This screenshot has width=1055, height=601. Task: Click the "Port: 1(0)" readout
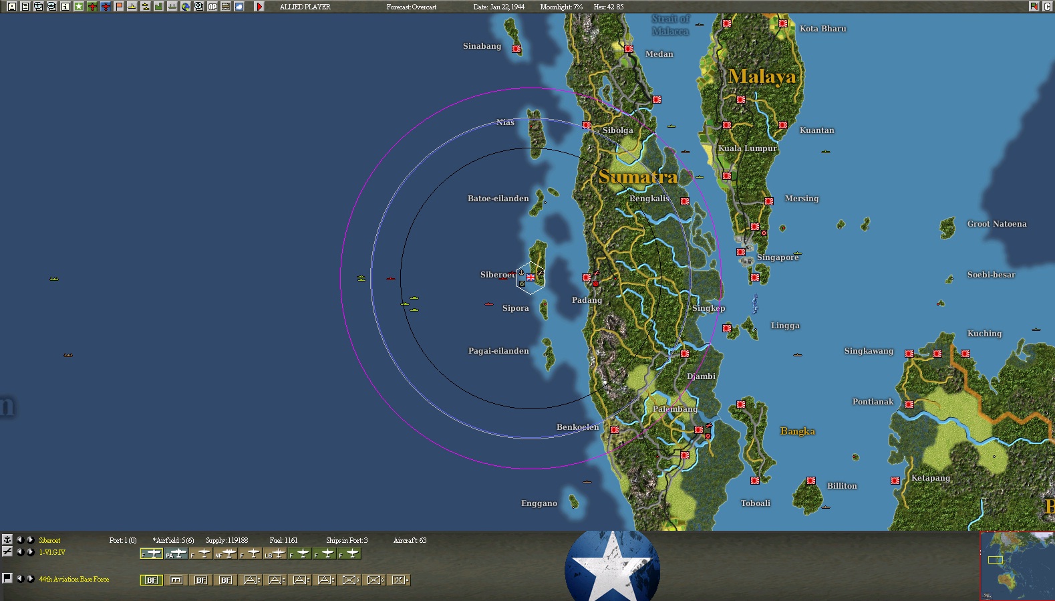coord(123,540)
